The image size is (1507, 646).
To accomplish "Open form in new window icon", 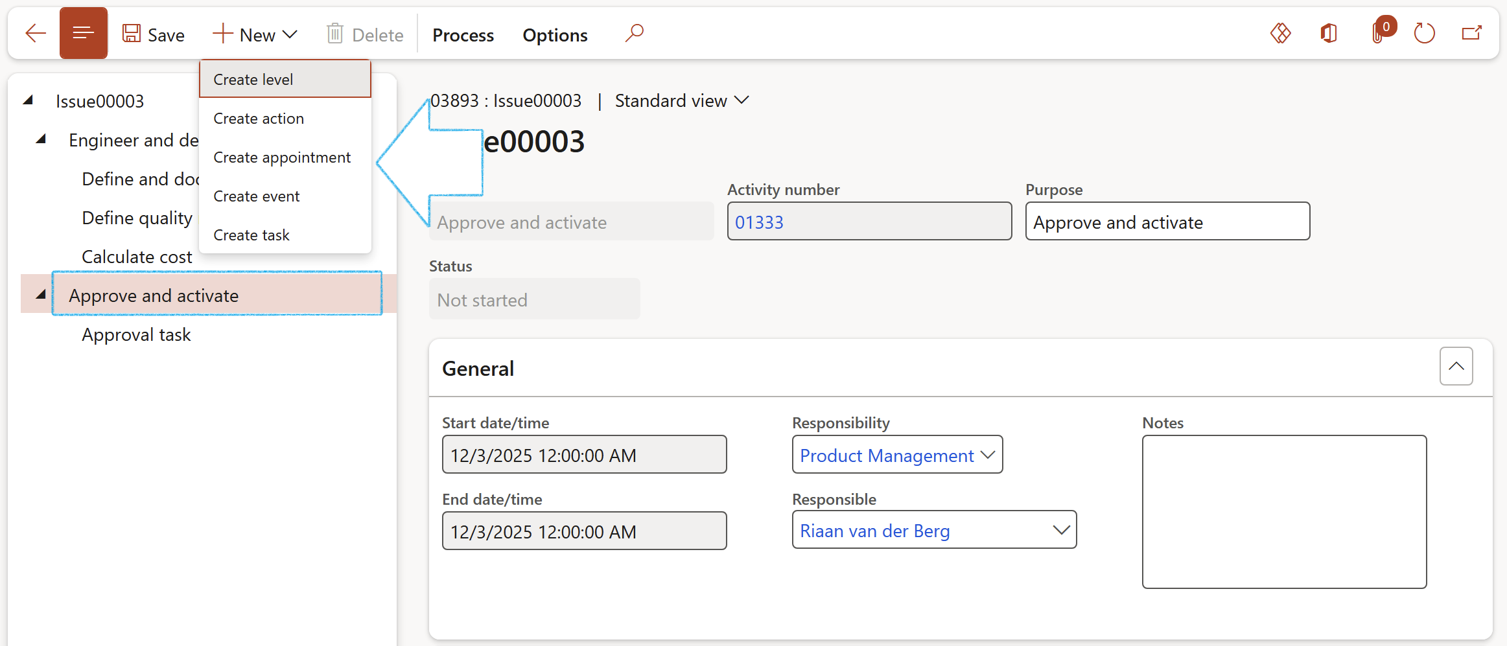I will pyautogui.click(x=1471, y=33).
